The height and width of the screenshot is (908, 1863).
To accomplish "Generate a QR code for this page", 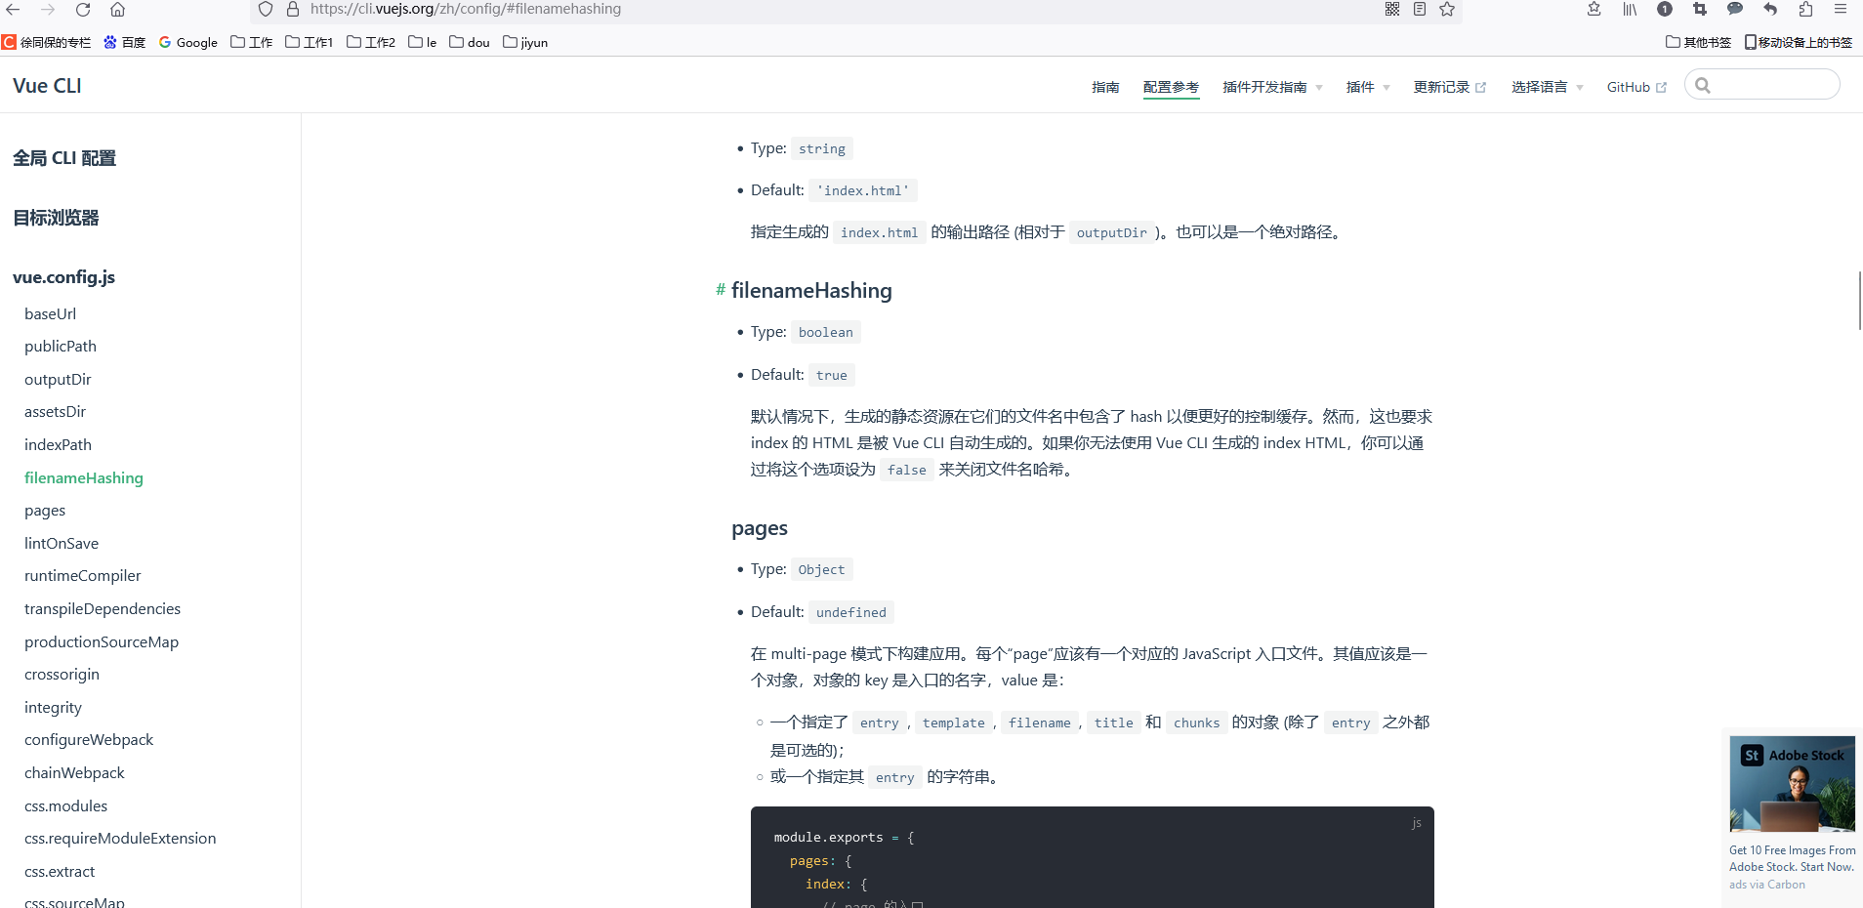I will (1393, 10).
